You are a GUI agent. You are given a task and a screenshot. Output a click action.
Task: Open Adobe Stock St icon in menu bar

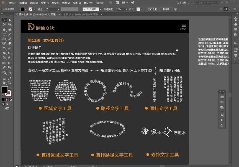(x=117, y=3)
